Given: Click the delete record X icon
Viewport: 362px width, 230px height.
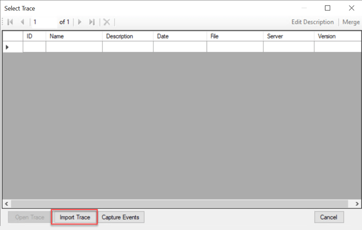Looking at the screenshot, I should pyautogui.click(x=107, y=22).
